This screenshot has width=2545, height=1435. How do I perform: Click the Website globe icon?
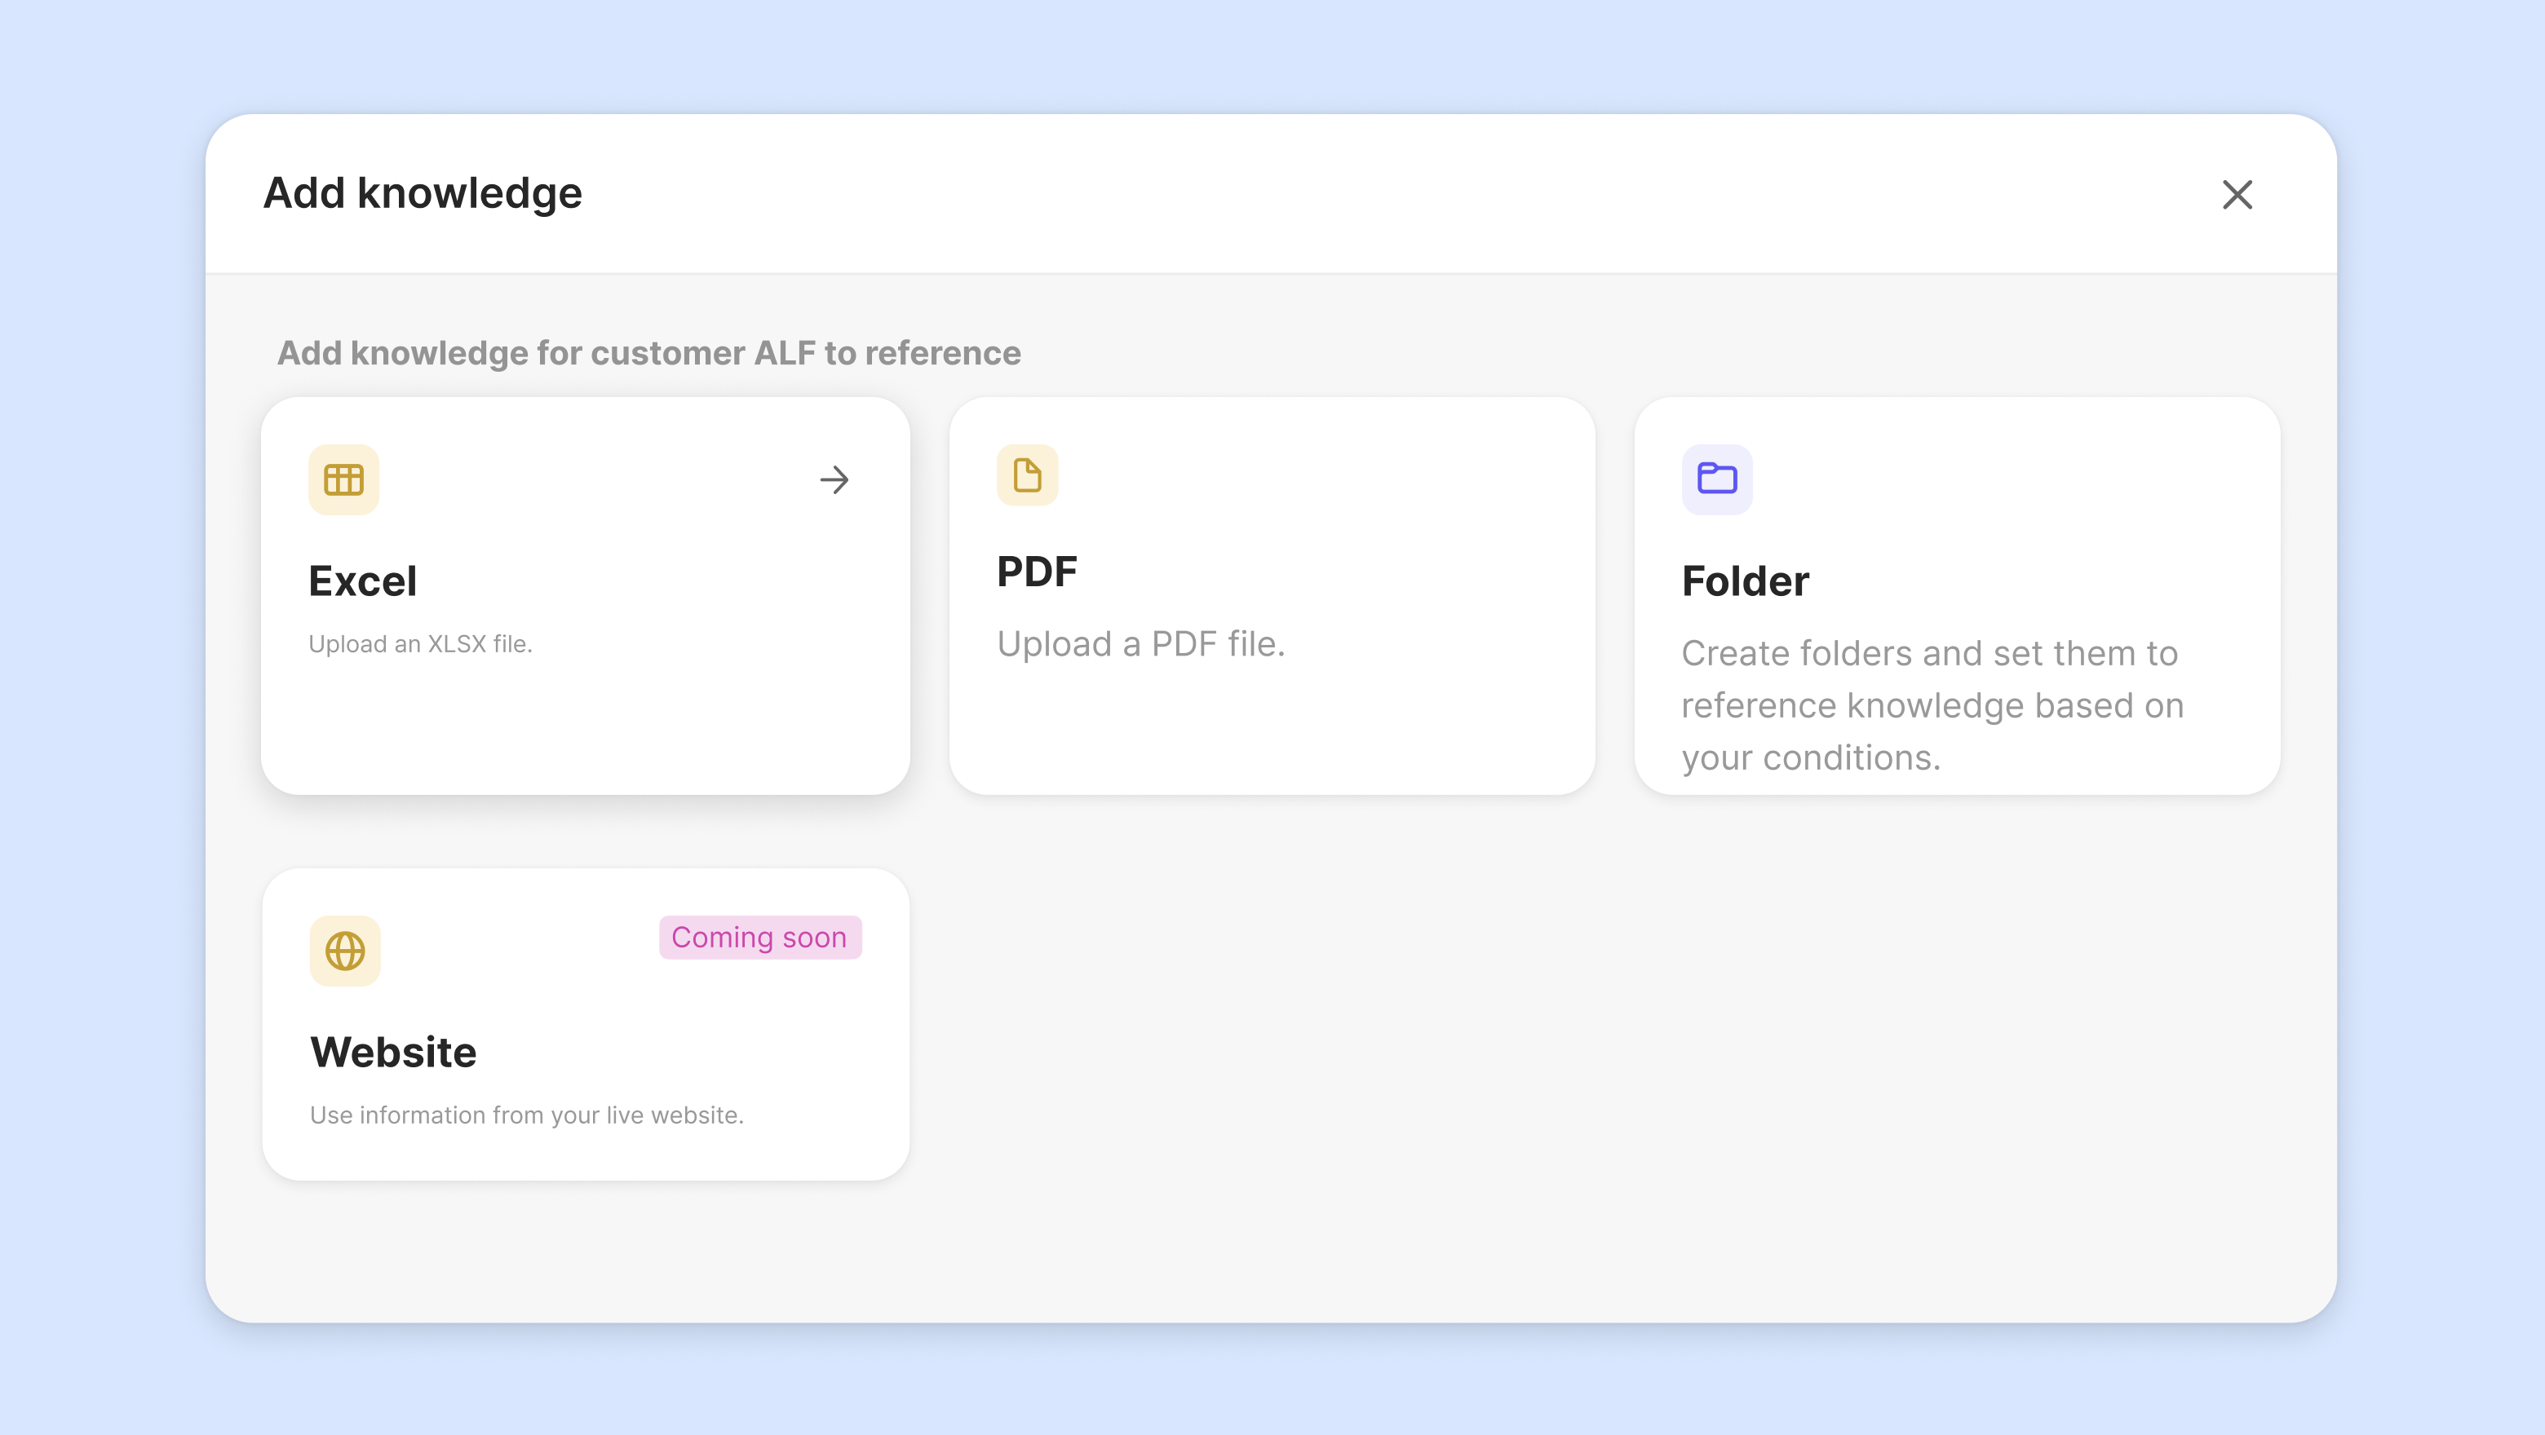click(x=345, y=951)
